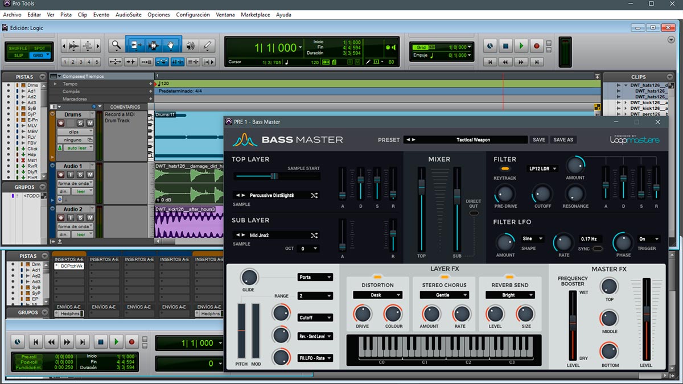Screen dimensions: 683x384
Task: Enable SHUFFLE edit mode
Action: (x=18, y=48)
